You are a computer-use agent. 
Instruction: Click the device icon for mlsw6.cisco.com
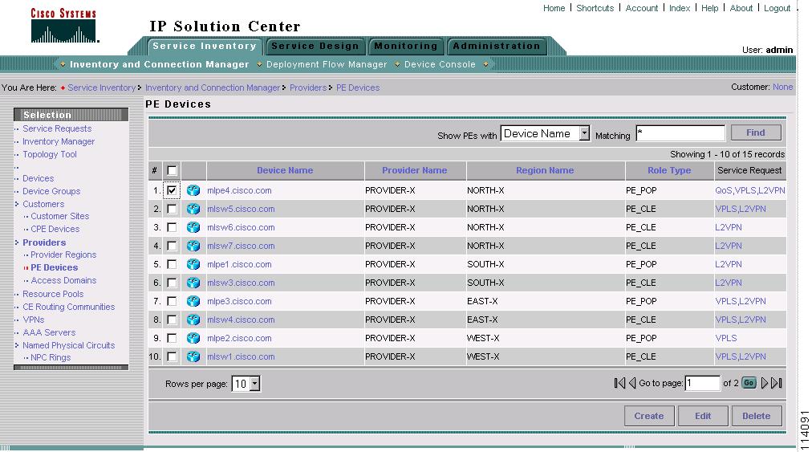click(193, 227)
